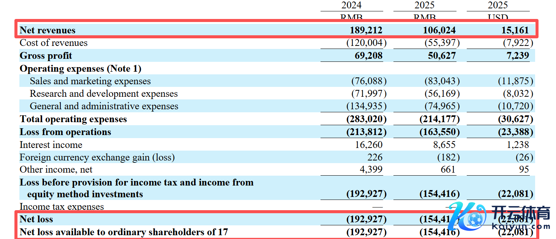The image size is (556, 239).
Task: Click the 2024 column header
Action: (x=351, y=5)
